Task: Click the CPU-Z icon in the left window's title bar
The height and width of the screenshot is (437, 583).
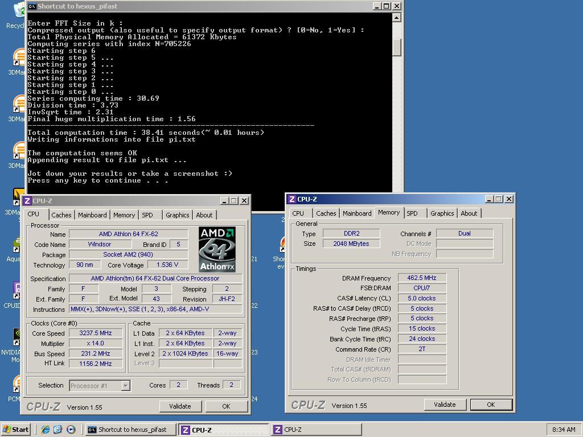Action: click(27, 201)
